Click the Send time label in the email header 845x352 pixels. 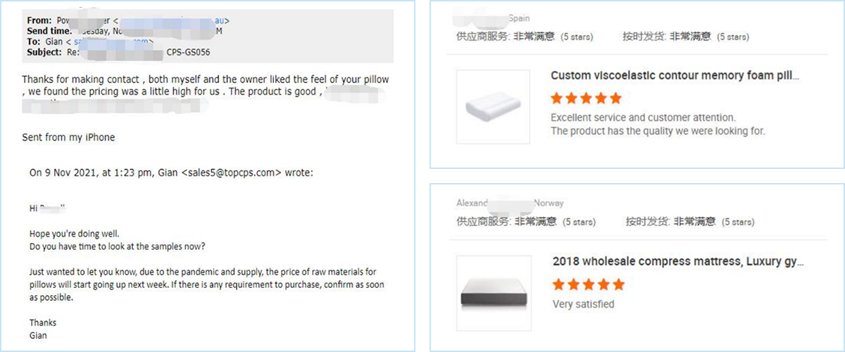49,31
